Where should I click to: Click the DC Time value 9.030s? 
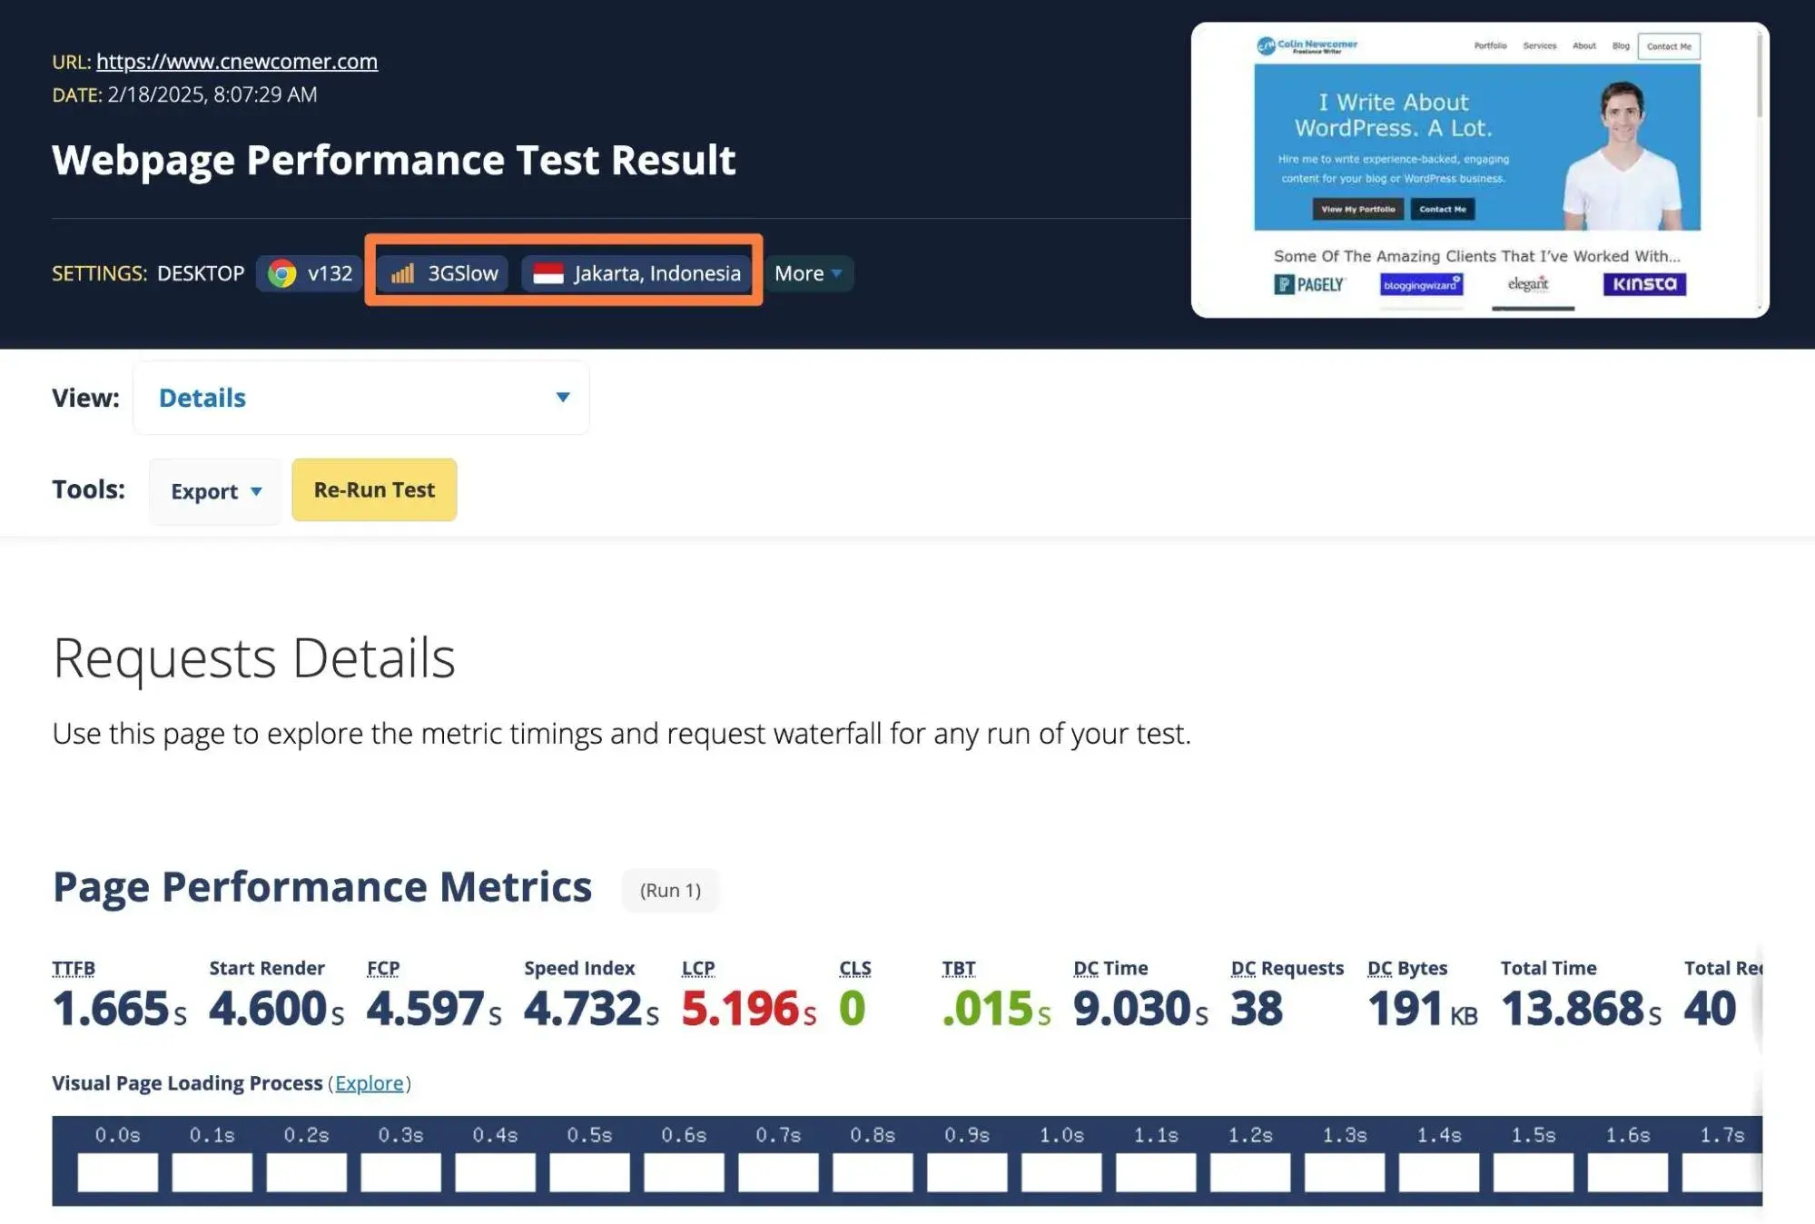point(1141,1009)
